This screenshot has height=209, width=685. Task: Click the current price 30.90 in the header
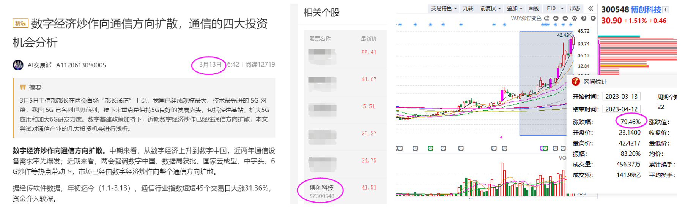pos(611,21)
